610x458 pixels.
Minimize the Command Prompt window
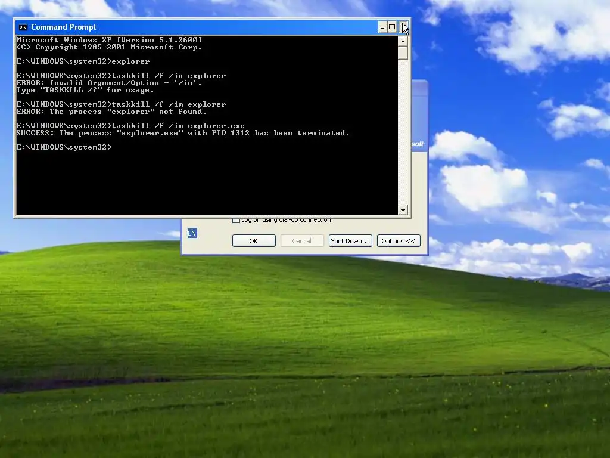[x=382, y=27]
